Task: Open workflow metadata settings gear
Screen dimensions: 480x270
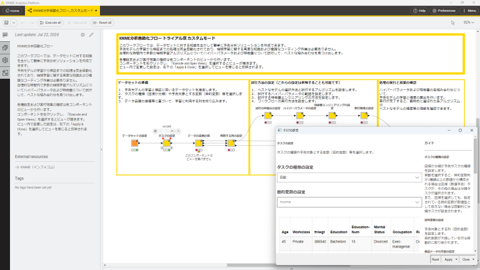Action: tap(82, 35)
